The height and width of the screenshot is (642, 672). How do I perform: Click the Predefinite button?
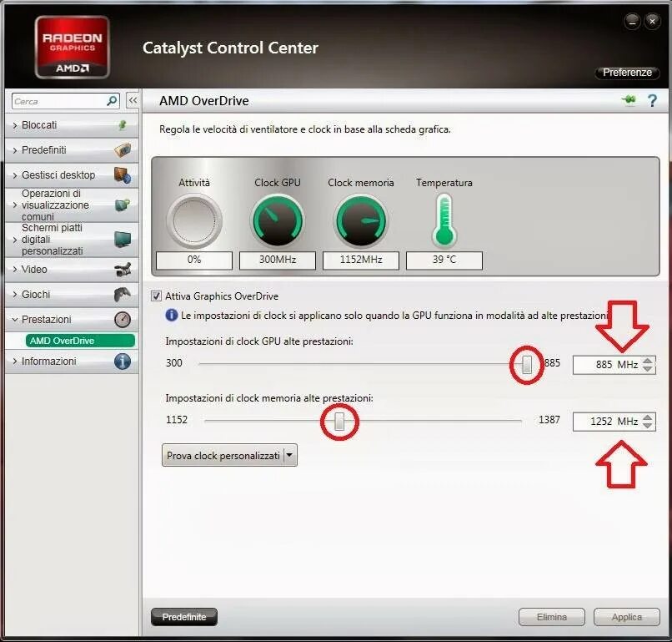tap(184, 617)
